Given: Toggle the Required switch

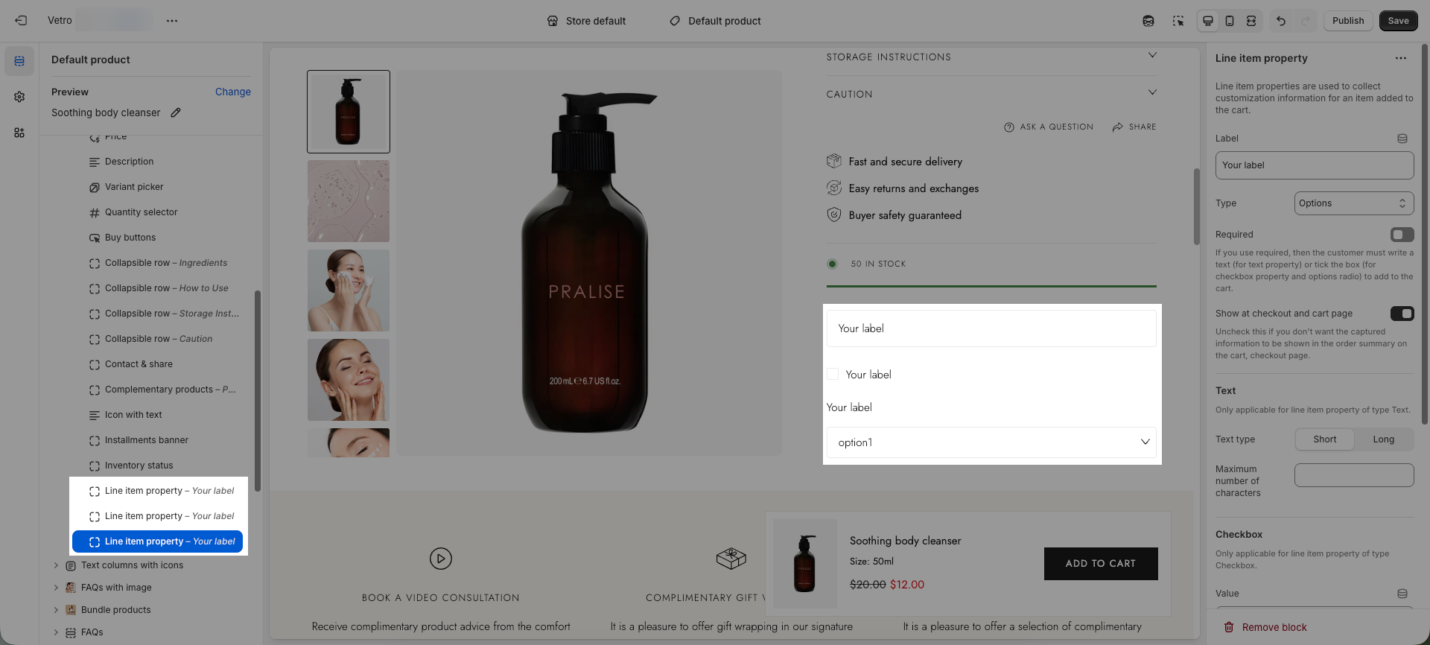Looking at the screenshot, I should 1402,235.
